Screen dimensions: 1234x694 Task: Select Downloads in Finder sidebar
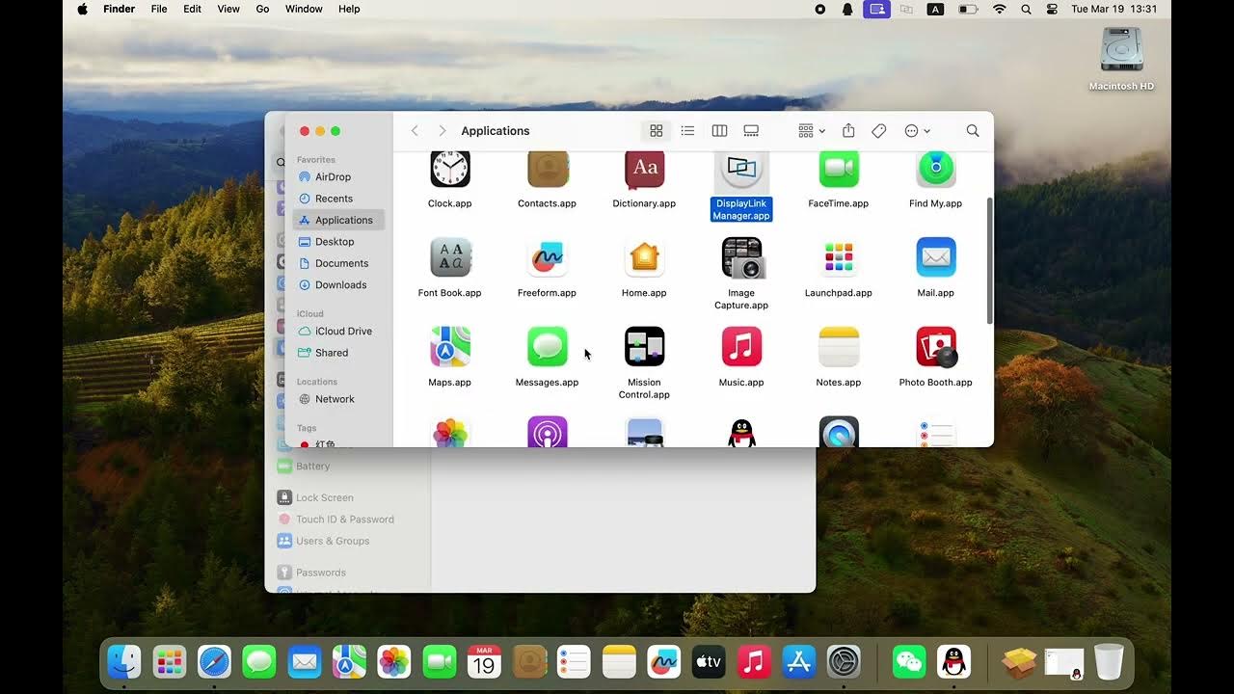tap(339, 285)
